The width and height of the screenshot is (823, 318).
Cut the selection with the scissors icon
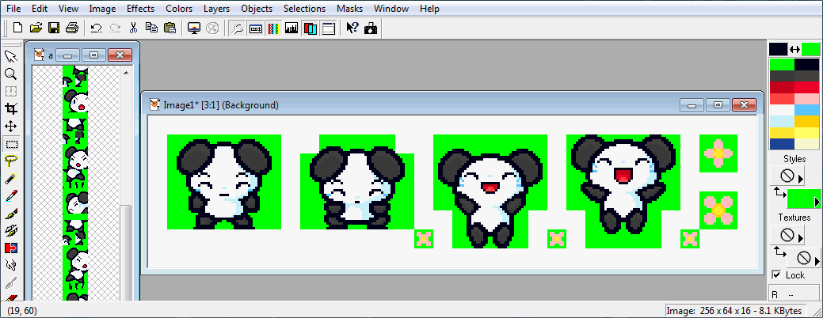pyautogui.click(x=133, y=28)
